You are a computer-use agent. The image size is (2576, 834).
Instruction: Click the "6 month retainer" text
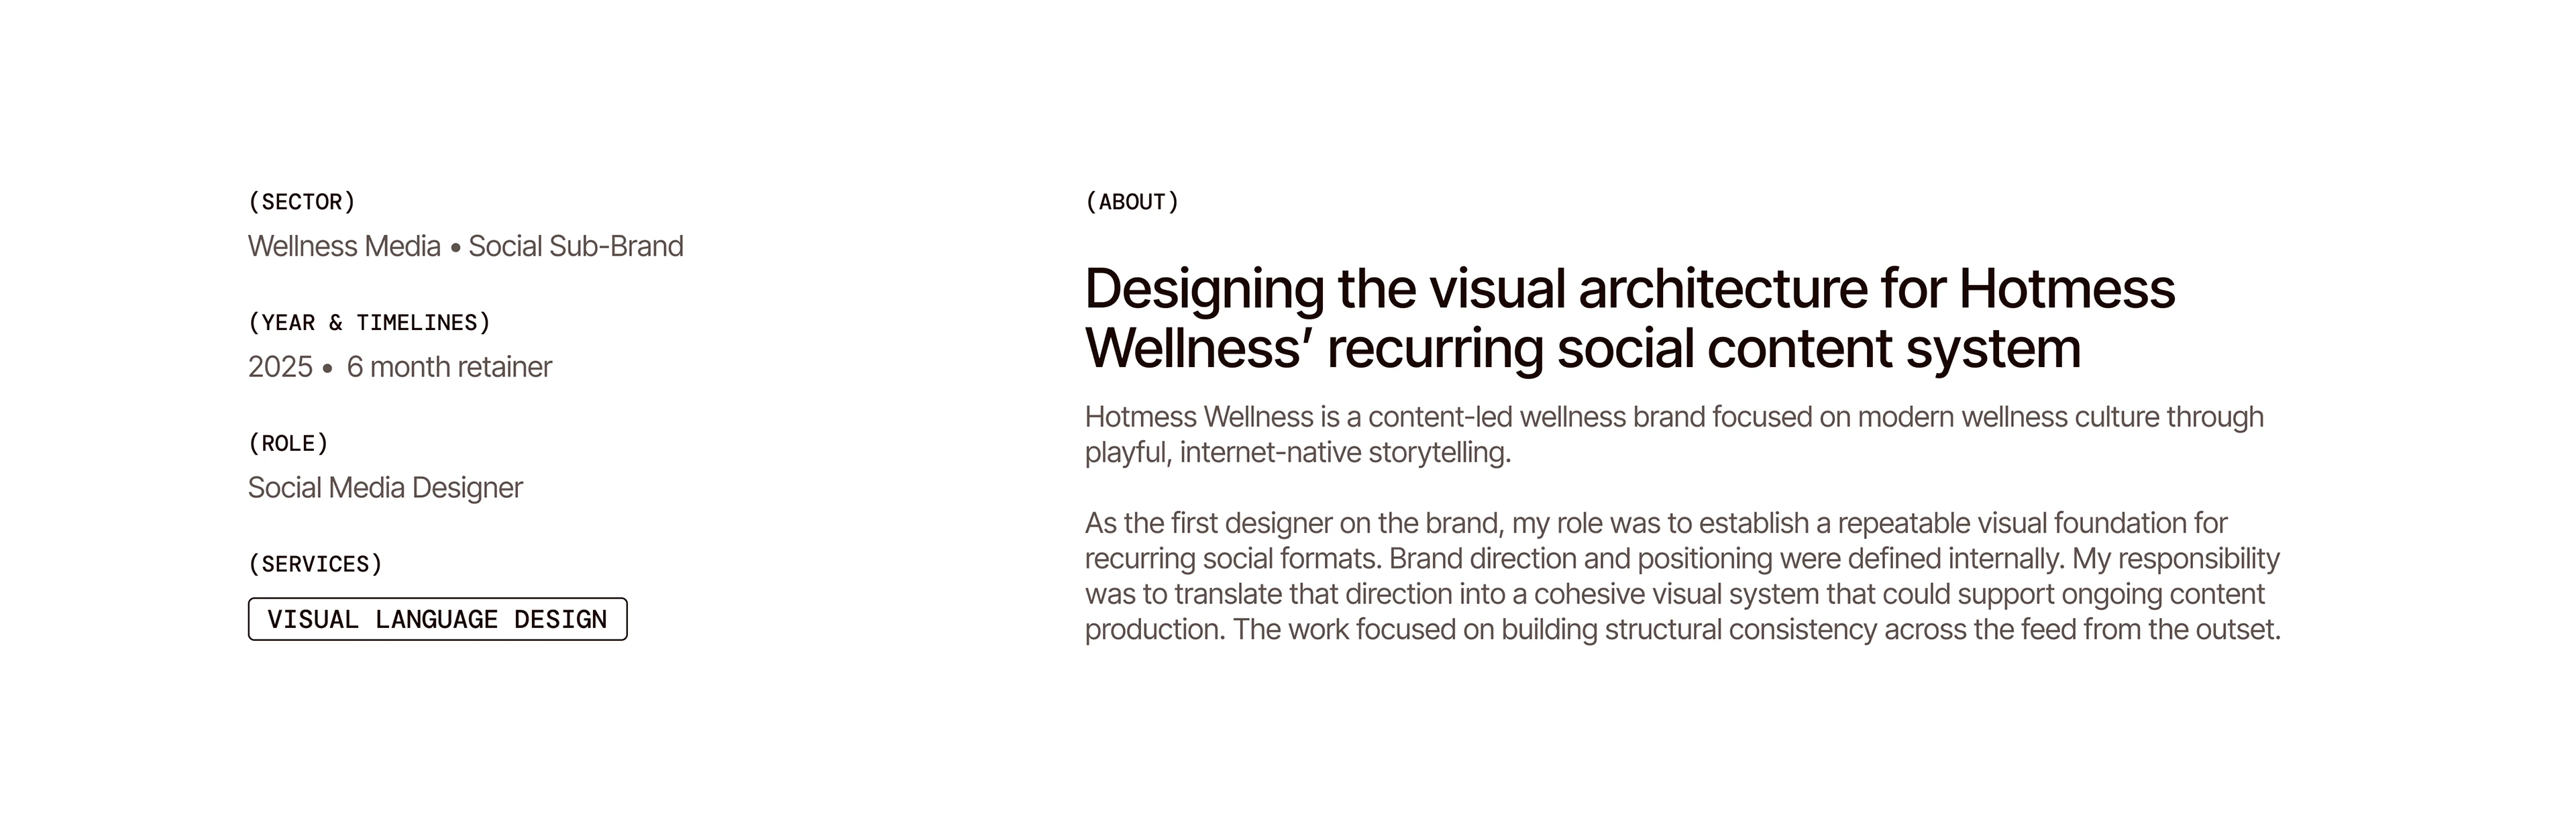click(x=449, y=367)
